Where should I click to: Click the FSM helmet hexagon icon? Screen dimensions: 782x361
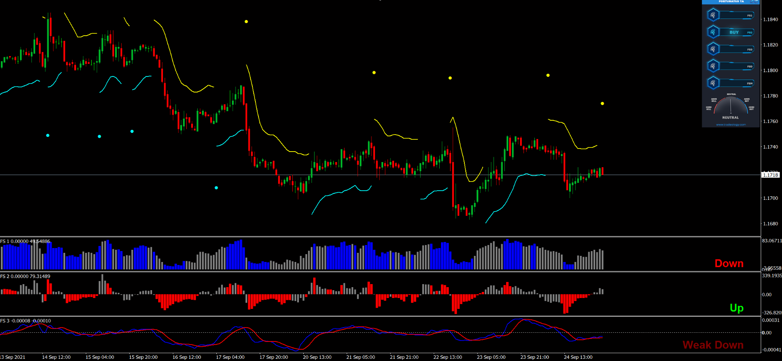tap(713, 83)
